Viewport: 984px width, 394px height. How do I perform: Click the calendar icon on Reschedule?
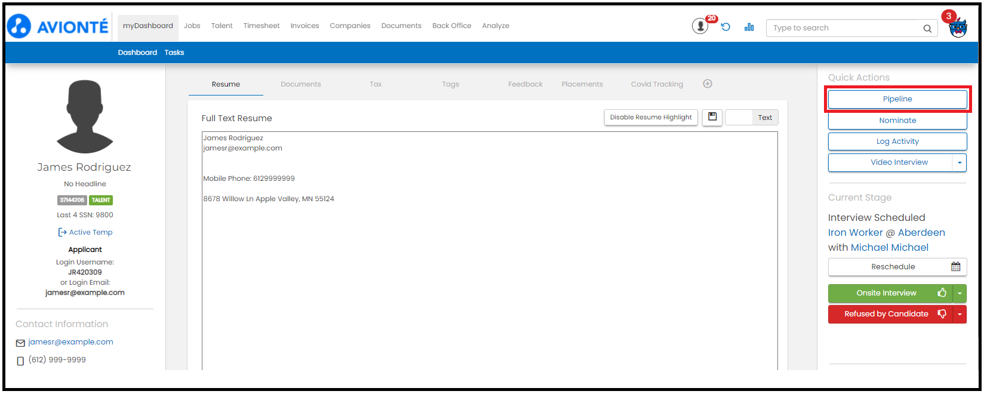956,267
